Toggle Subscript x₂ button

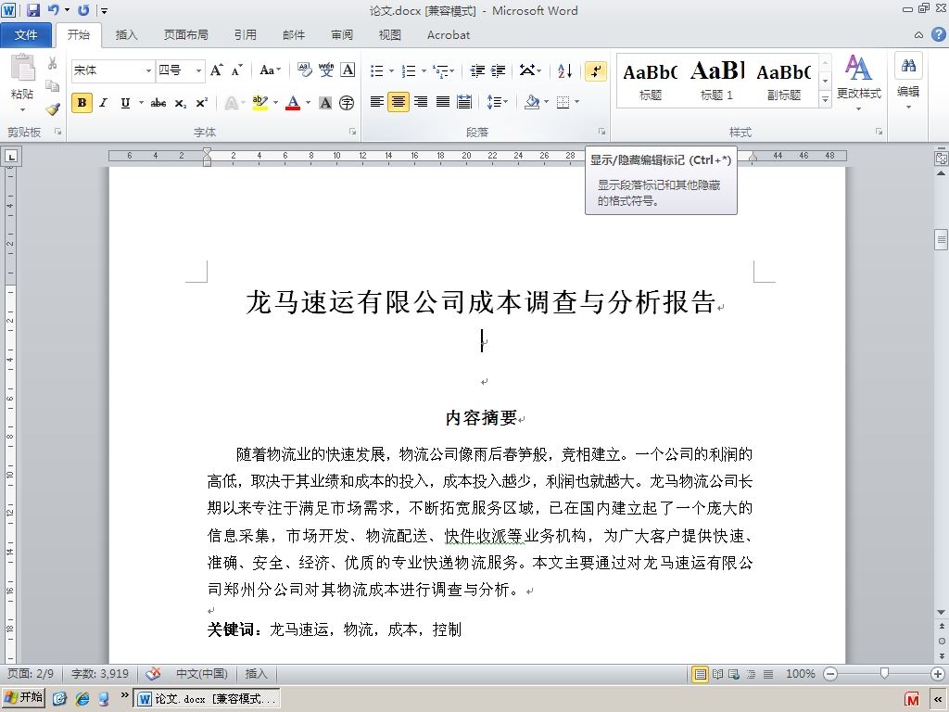pyautogui.click(x=181, y=103)
